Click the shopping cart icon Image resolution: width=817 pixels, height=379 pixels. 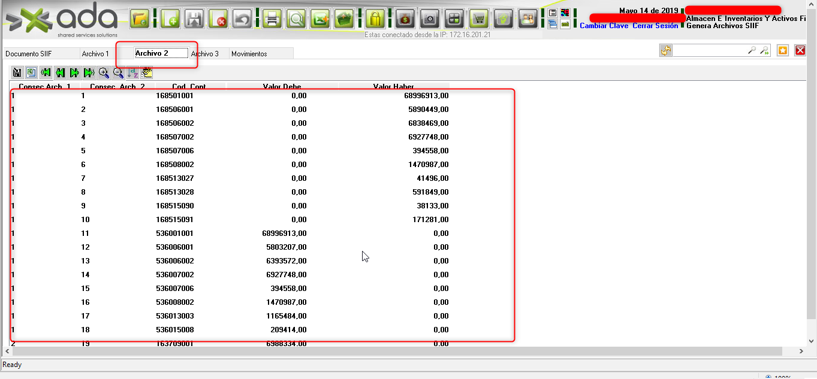(478, 19)
